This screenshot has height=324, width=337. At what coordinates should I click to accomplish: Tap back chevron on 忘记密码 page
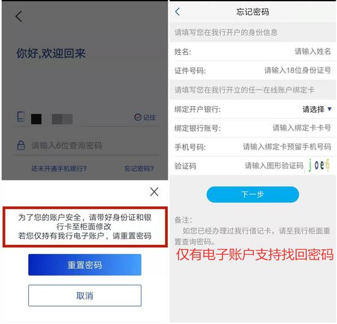pos(177,12)
